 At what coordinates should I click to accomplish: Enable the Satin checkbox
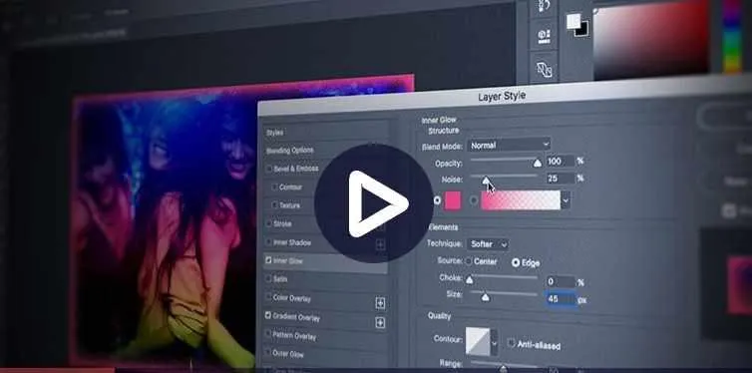(268, 278)
